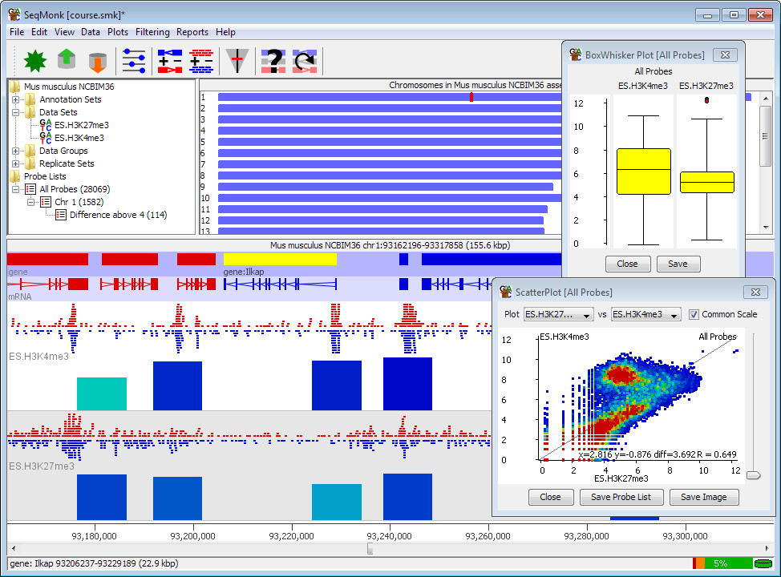This screenshot has height=577, width=781.
Task: Click the green starburst new project icon
Action: click(x=34, y=61)
